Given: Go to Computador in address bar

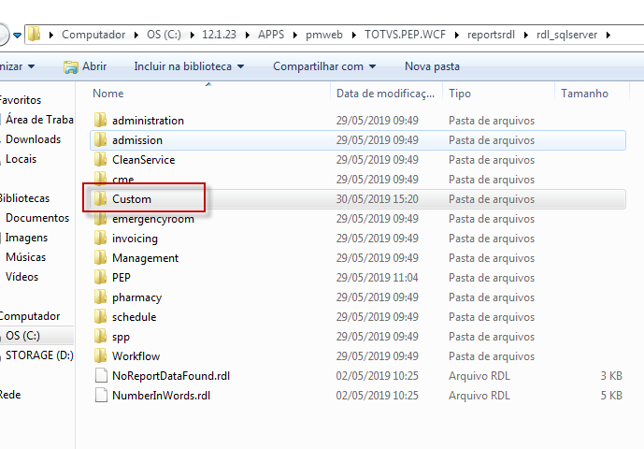Looking at the screenshot, I should [x=93, y=35].
